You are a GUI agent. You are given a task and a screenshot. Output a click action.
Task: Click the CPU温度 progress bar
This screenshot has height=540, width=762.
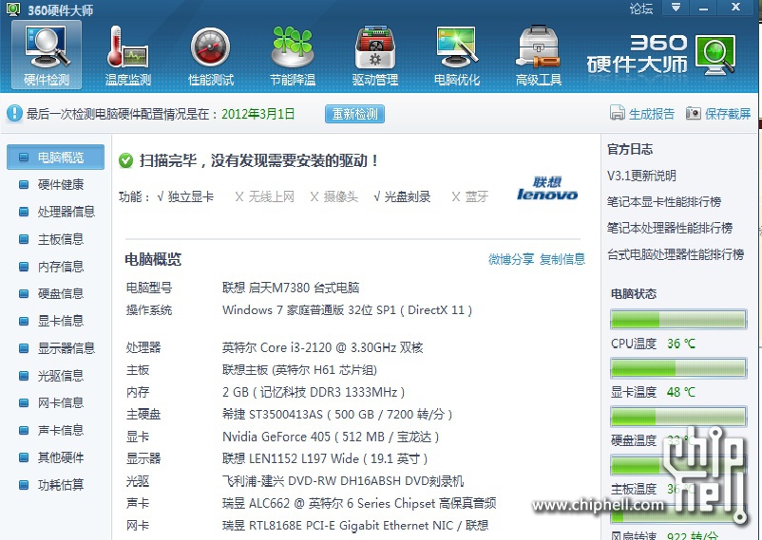pyautogui.click(x=678, y=320)
